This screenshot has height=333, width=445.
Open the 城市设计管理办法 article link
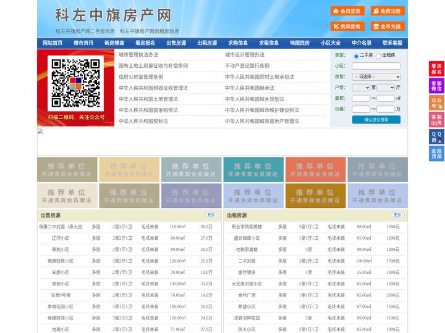(x=245, y=55)
